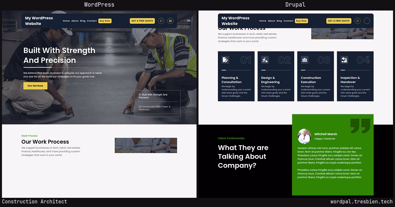Click Mitchell Marsh name
Image resolution: width=395 pixels, height=207 pixels.
(326, 134)
